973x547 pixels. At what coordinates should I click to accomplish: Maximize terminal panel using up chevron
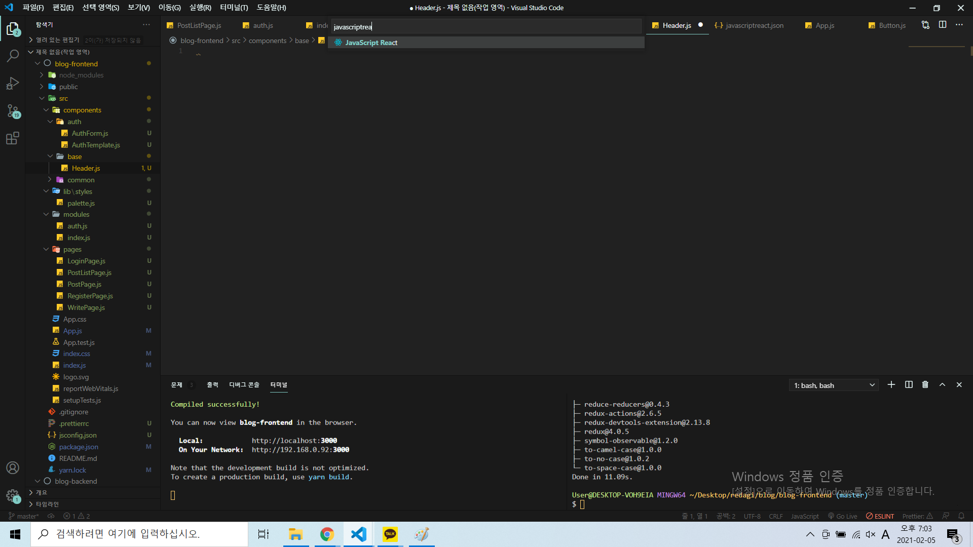click(x=942, y=385)
